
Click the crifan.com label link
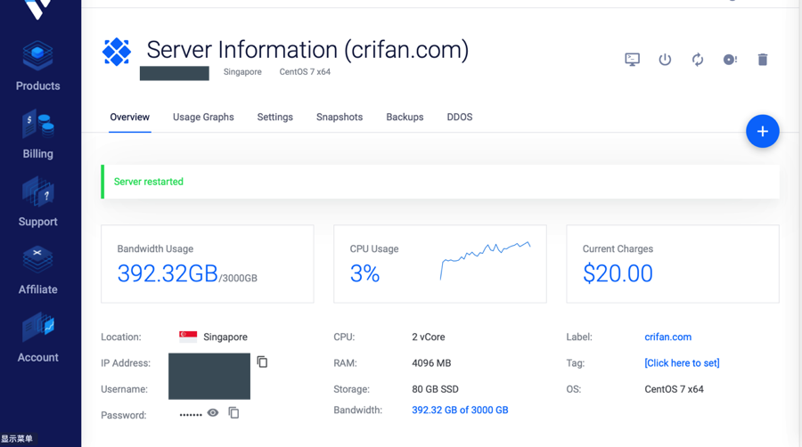pyautogui.click(x=667, y=337)
